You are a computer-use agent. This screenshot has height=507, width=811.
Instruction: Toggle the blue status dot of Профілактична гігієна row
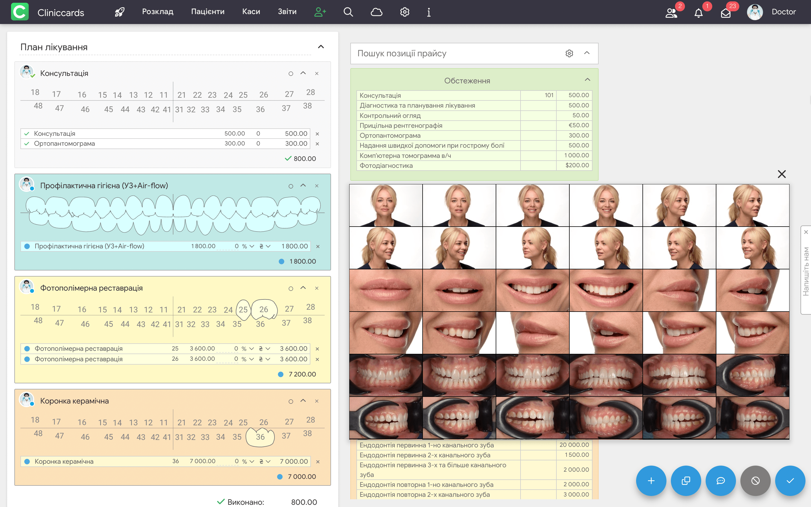(27, 246)
